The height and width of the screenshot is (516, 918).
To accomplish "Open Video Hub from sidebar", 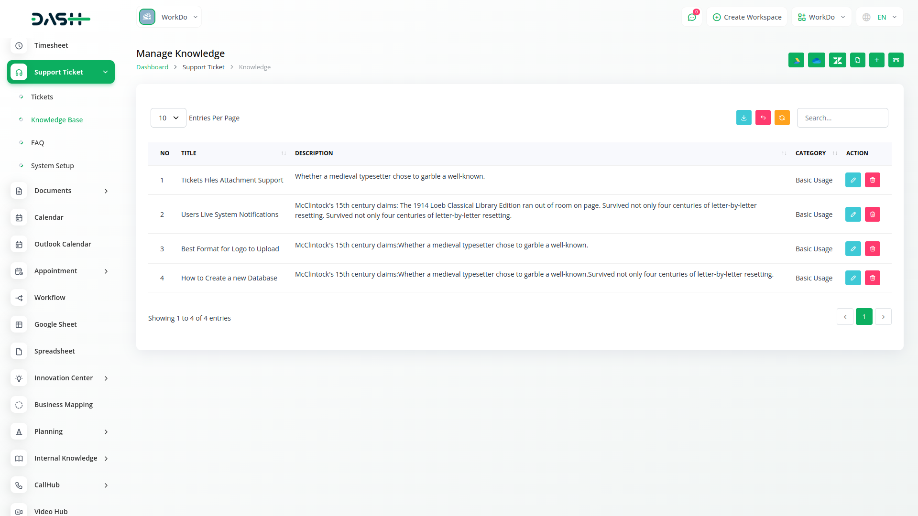I will [x=51, y=511].
